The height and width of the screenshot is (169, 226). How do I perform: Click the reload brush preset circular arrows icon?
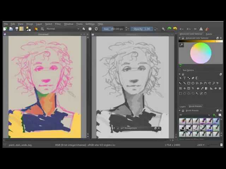point(96,29)
